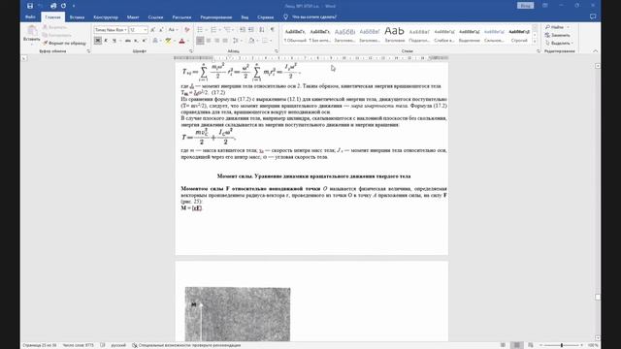The image size is (621, 349).
Task: Toggle superscript formatting
Action: [x=145, y=41]
